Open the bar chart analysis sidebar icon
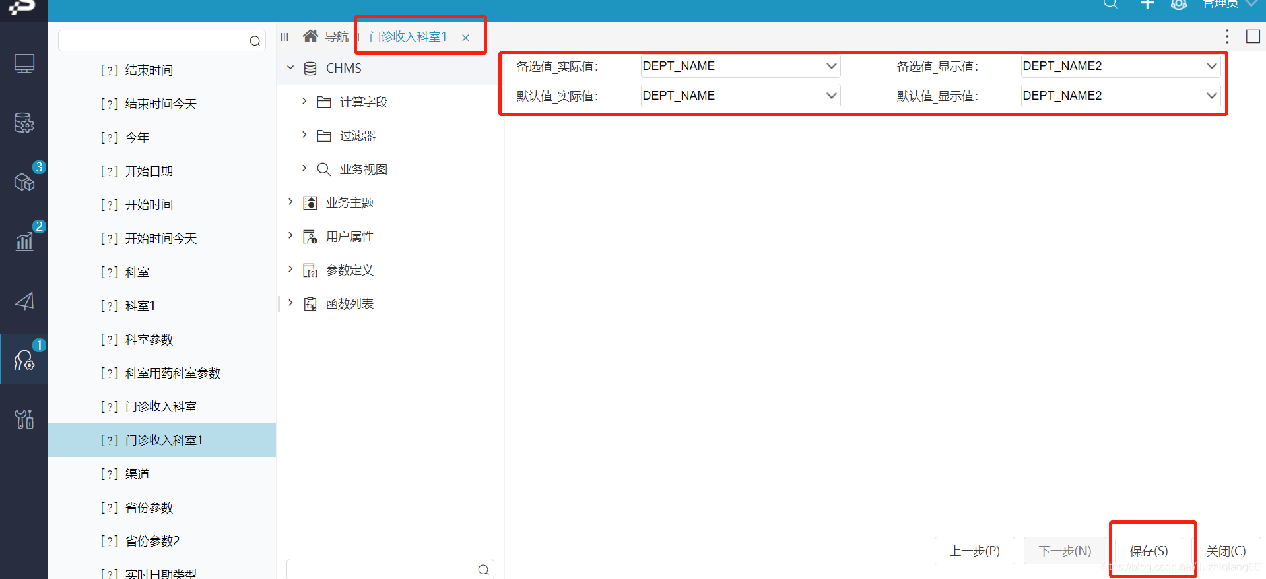Image resolution: width=1266 pixels, height=579 pixels. (x=24, y=241)
